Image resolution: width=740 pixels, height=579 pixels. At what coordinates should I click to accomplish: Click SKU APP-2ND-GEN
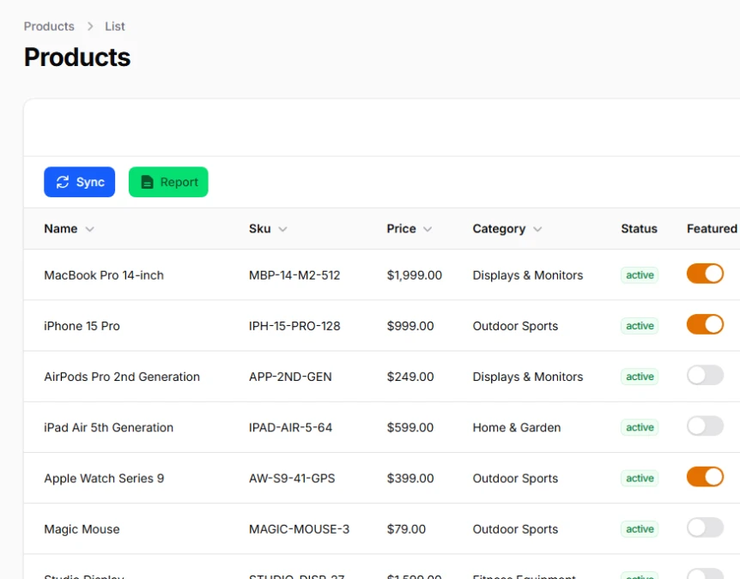click(290, 377)
